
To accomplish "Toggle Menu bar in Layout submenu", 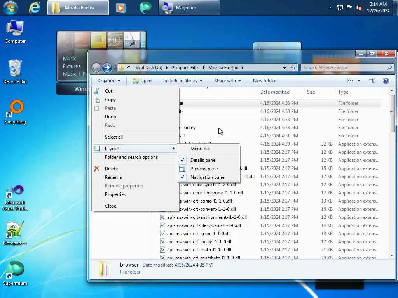I will [209, 149].
